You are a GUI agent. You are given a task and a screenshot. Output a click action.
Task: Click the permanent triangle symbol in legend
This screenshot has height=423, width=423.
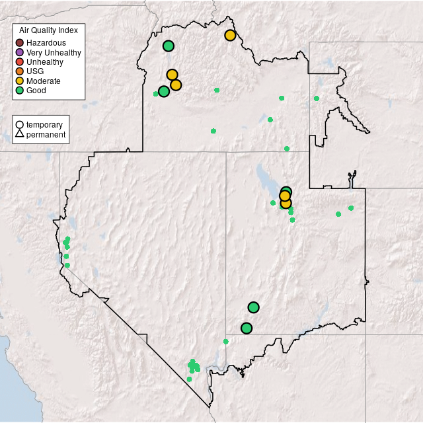20,135
